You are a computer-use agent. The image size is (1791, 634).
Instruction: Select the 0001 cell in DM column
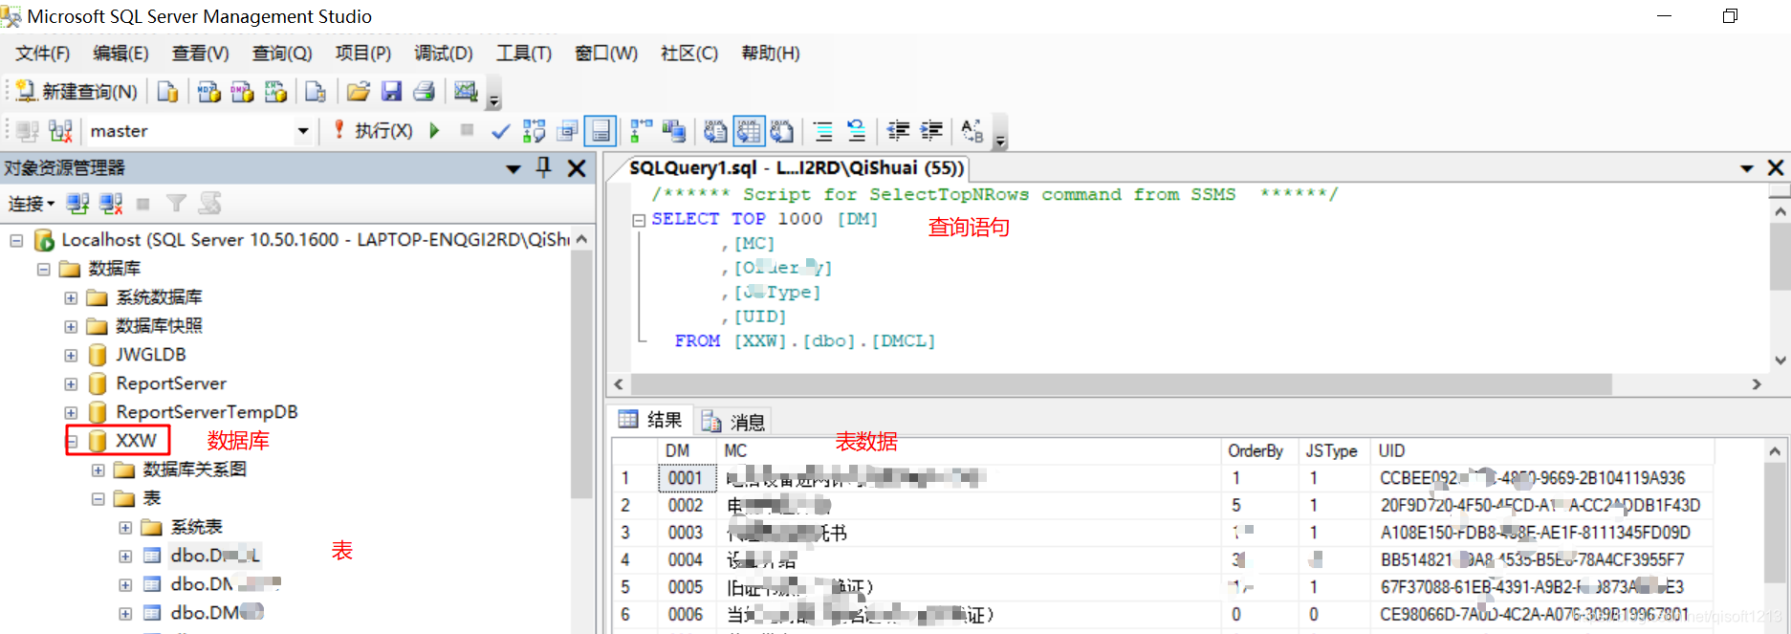point(686,478)
